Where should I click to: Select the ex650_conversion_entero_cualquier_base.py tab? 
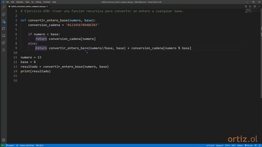pyautogui.click(x=28, y=7)
